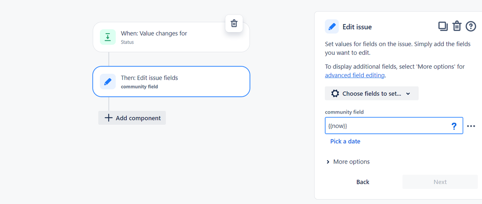Open help for Edit issue

[x=470, y=26]
